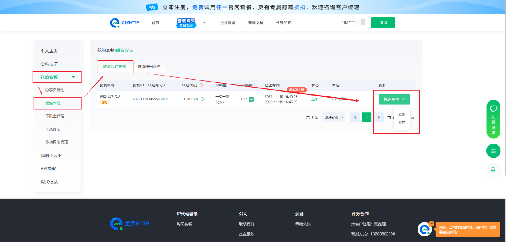
Task: Click the green 退出 logout button
Action: pos(383,23)
